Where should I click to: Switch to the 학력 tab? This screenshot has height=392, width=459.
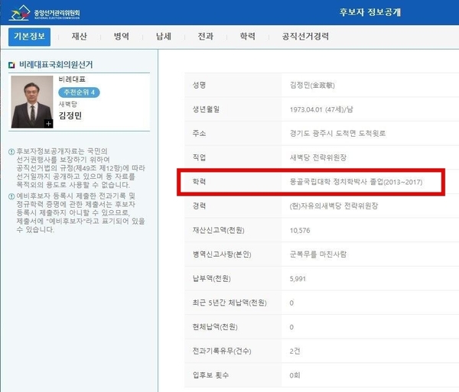click(x=247, y=36)
